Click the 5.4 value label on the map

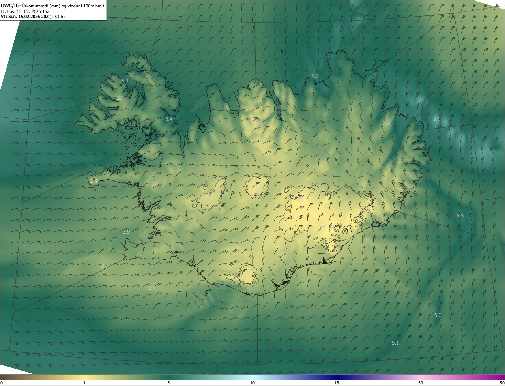pyautogui.click(x=169, y=119)
